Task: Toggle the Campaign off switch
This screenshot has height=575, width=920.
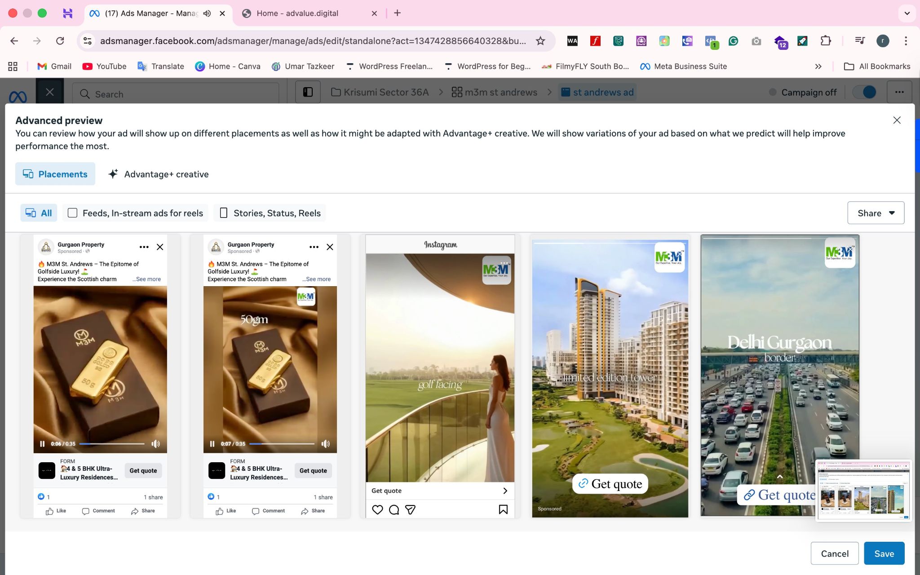Action: point(864,92)
